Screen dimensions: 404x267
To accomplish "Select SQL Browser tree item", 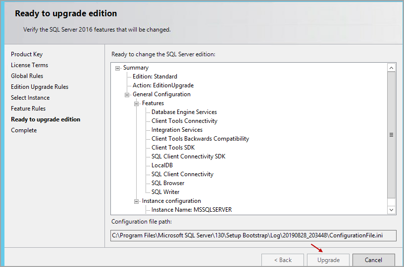I will pos(168,183).
